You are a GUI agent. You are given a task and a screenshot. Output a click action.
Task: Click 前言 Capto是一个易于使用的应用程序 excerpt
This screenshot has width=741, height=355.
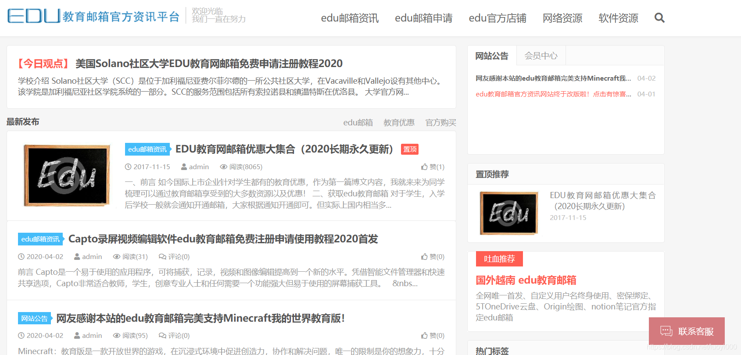tap(231, 278)
